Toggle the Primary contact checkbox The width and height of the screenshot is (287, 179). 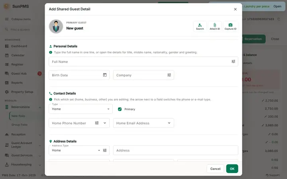coord(120,109)
